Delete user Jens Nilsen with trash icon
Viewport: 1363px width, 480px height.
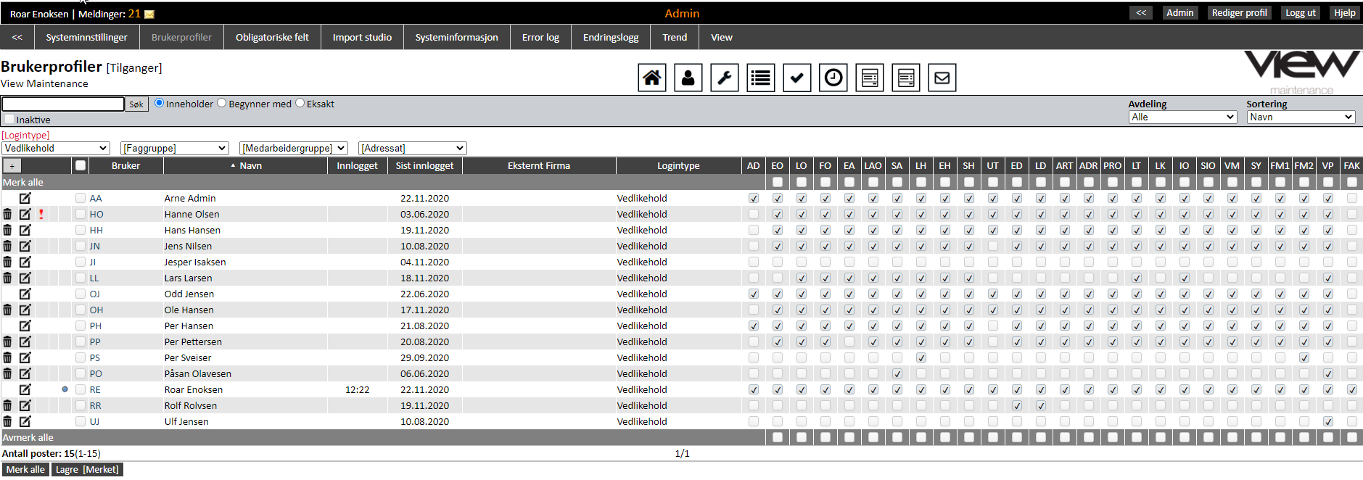point(7,246)
